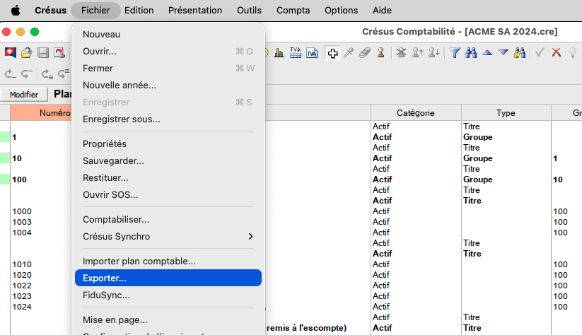Select account number 1024 row
582x335 pixels.
tap(22, 307)
